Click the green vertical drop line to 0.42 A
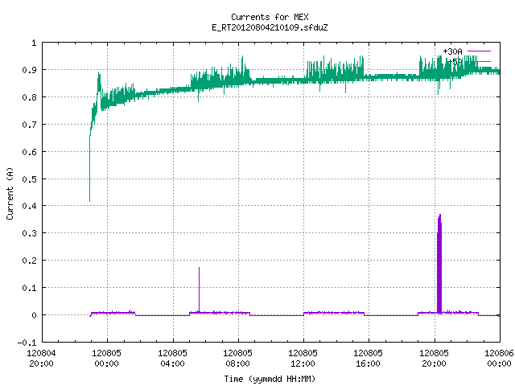 tap(89, 169)
